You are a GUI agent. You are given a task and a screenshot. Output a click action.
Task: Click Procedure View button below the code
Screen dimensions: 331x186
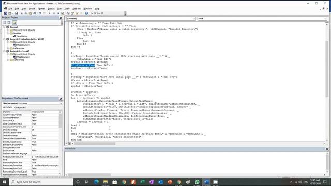pyautogui.click(x=67, y=144)
